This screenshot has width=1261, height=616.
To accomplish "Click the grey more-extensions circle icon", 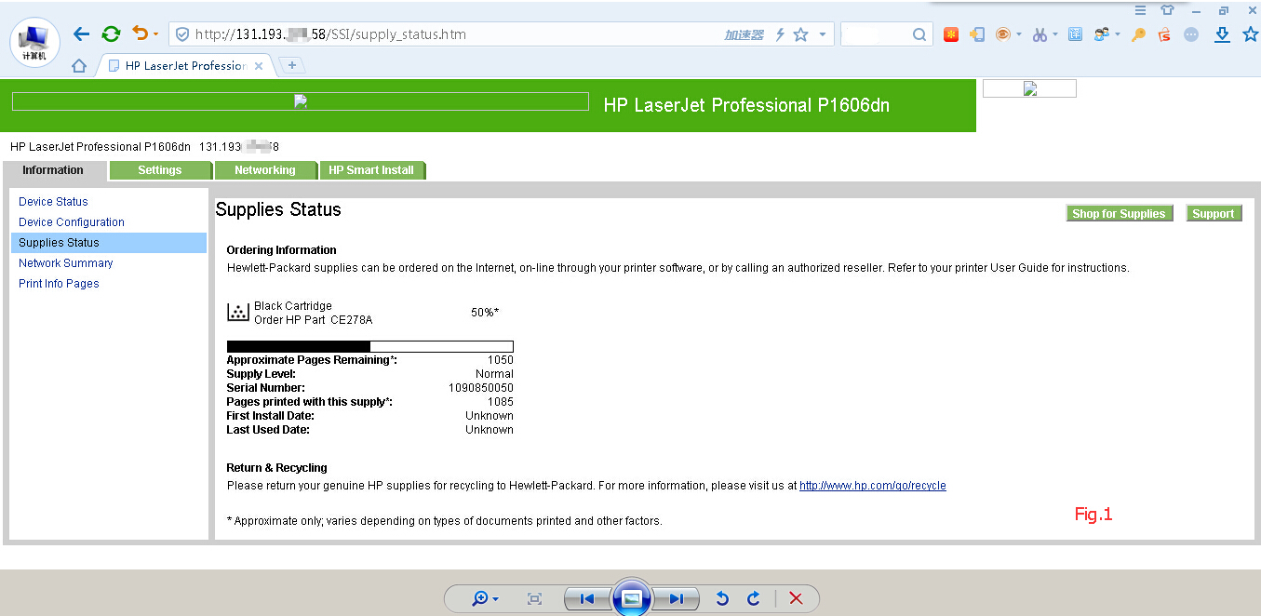I will coord(1191,34).
